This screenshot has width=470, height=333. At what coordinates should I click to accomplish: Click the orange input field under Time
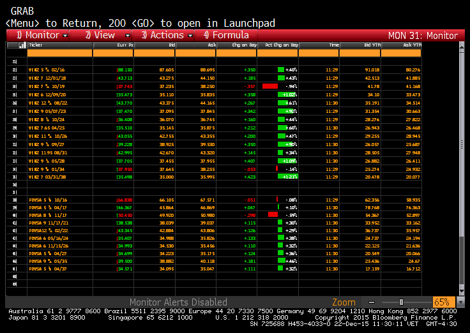pyautogui.click(x=319, y=54)
